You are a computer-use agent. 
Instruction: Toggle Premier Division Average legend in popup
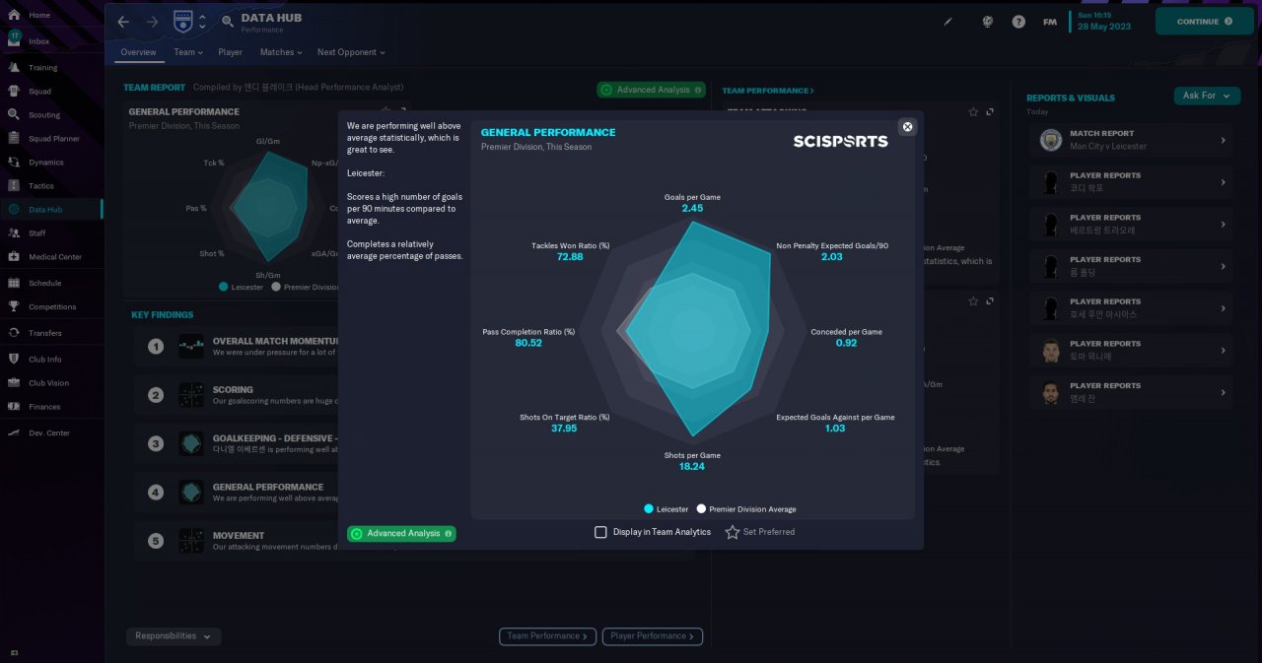[746, 509]
